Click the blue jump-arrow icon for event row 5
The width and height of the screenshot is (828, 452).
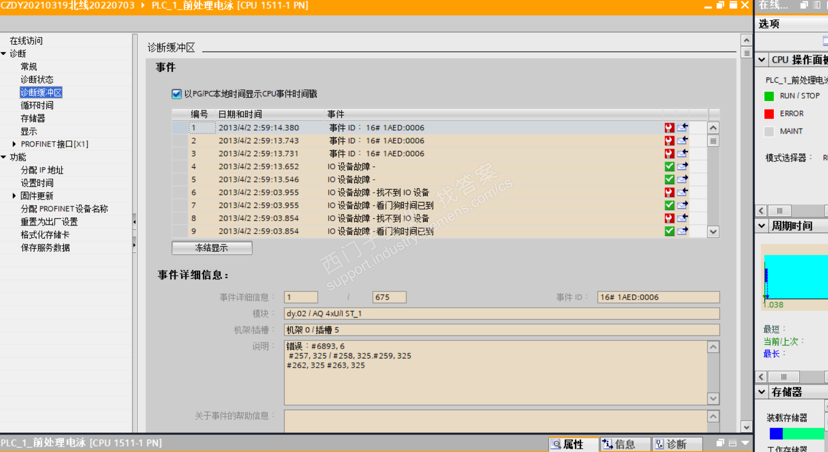pos(682,179)
